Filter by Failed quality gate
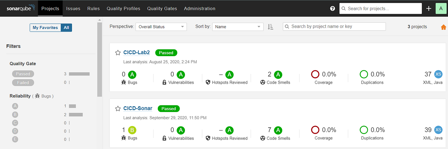448x149 pixels. (23, 83)
